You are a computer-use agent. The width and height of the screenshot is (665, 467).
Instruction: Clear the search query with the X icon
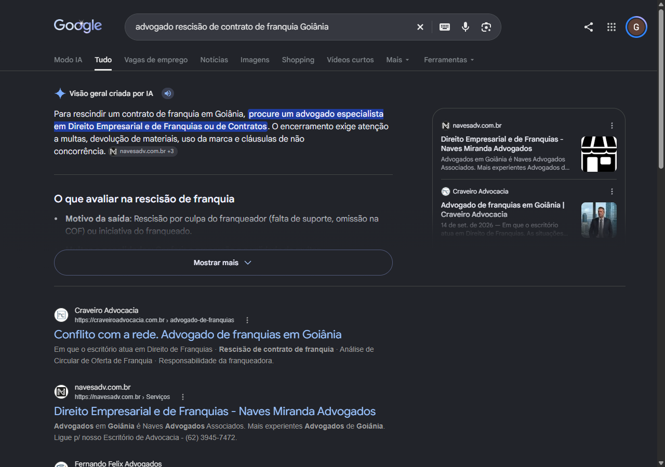click(420, 27)
